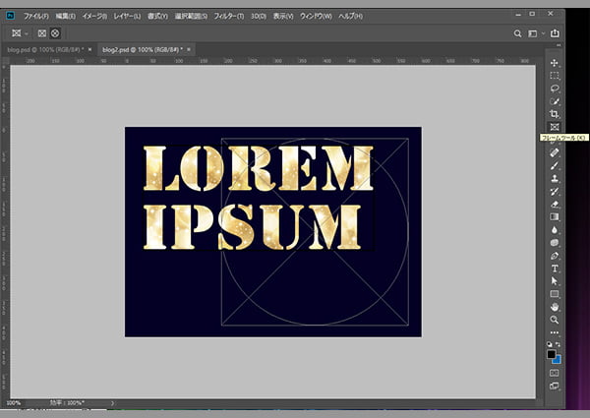Choose the rectangular frame shape option
The height and width of the screenshot is (418, 590).
tap(41, 32)
